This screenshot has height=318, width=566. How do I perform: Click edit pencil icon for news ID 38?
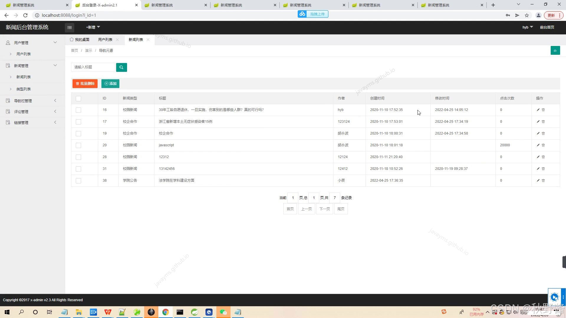[538, 180]
